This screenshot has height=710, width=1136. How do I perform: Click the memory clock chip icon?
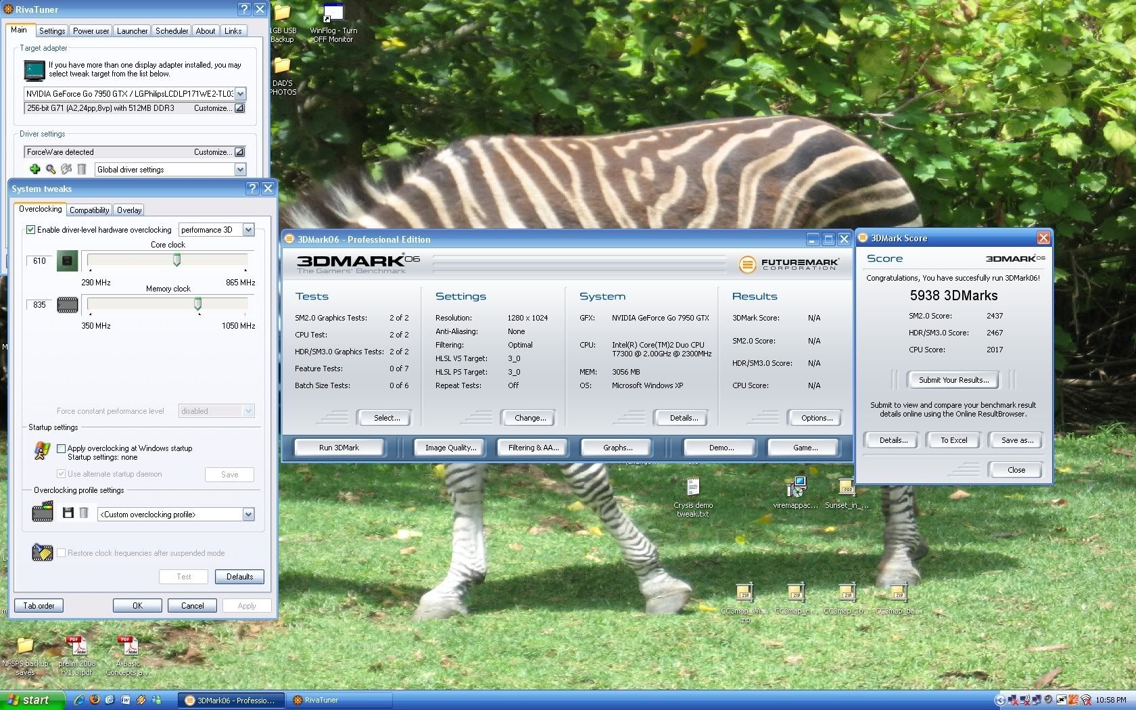click(x=67, y=305)
